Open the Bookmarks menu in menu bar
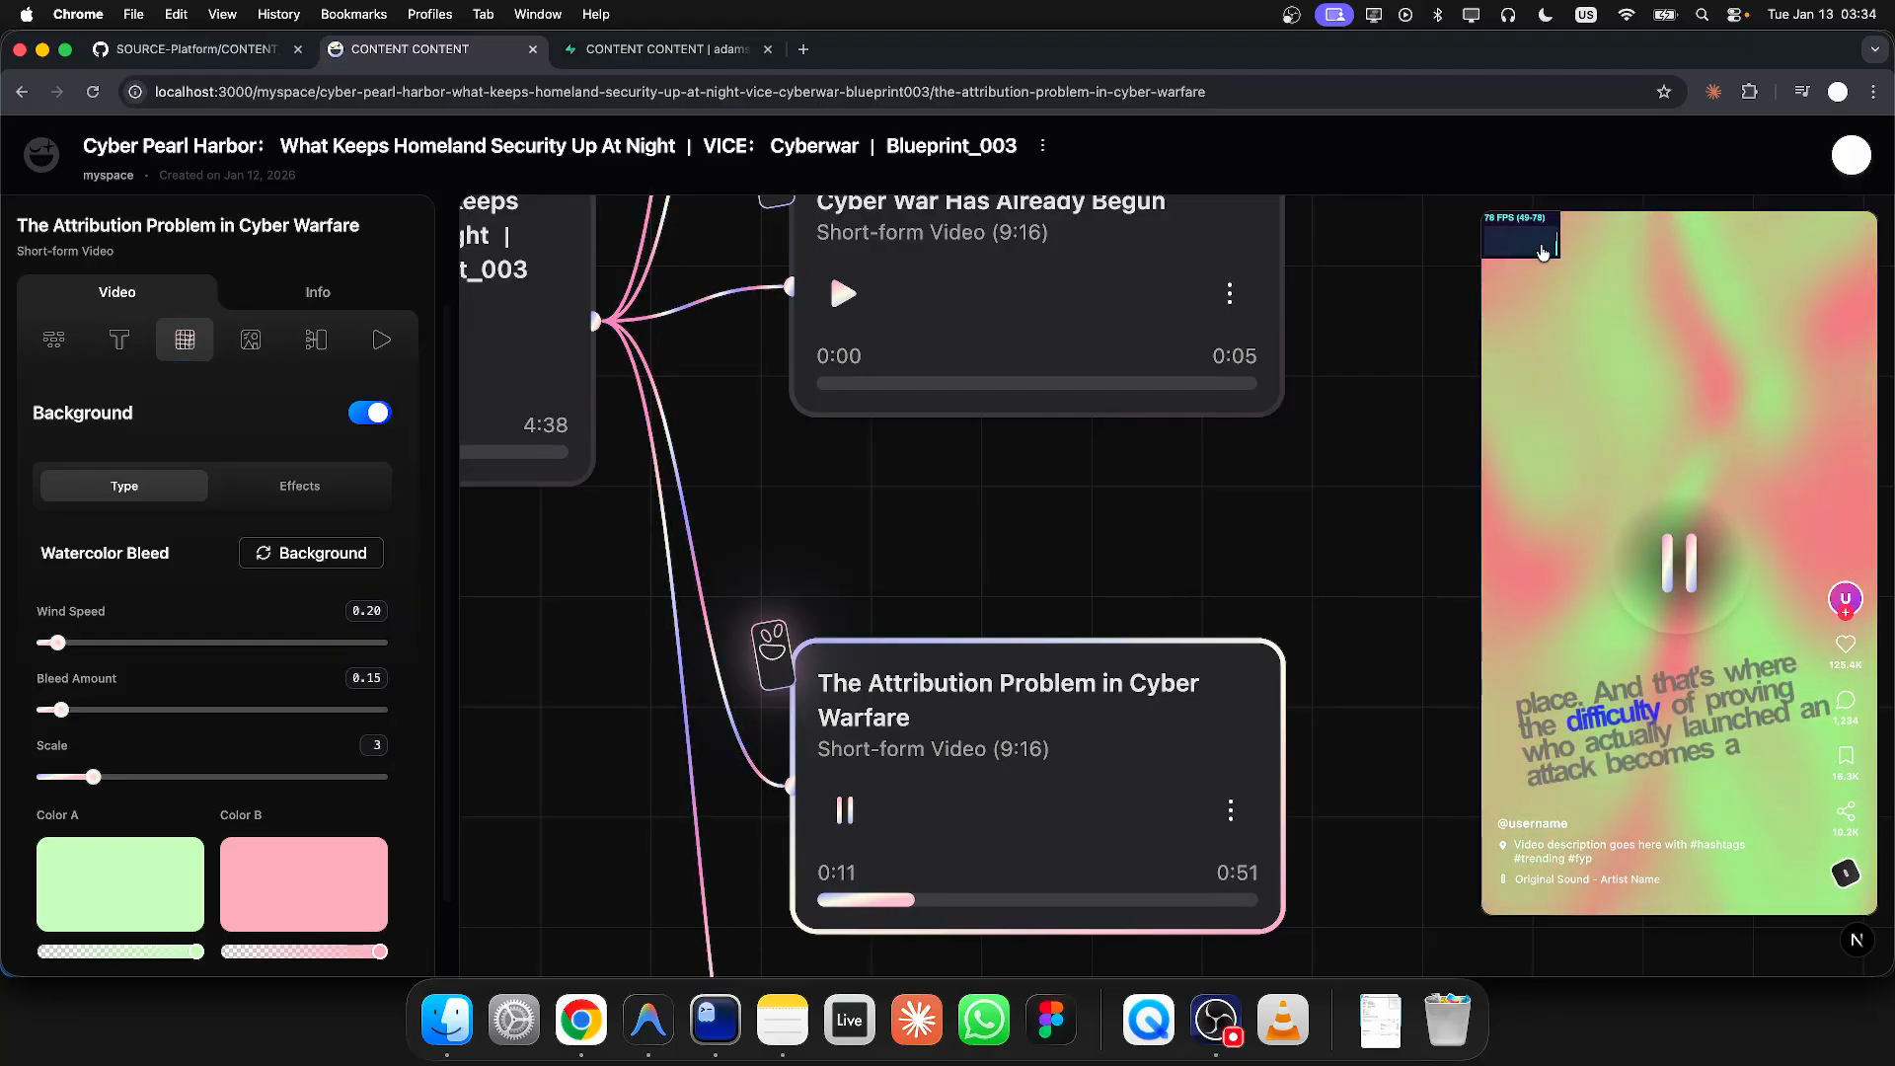 tap(353, 14)
